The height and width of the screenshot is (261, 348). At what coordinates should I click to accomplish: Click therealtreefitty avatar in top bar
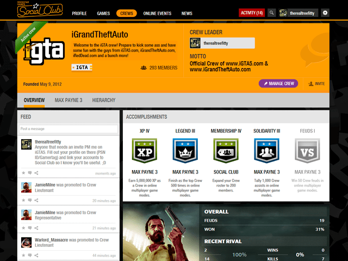click(x=283, y=13)
